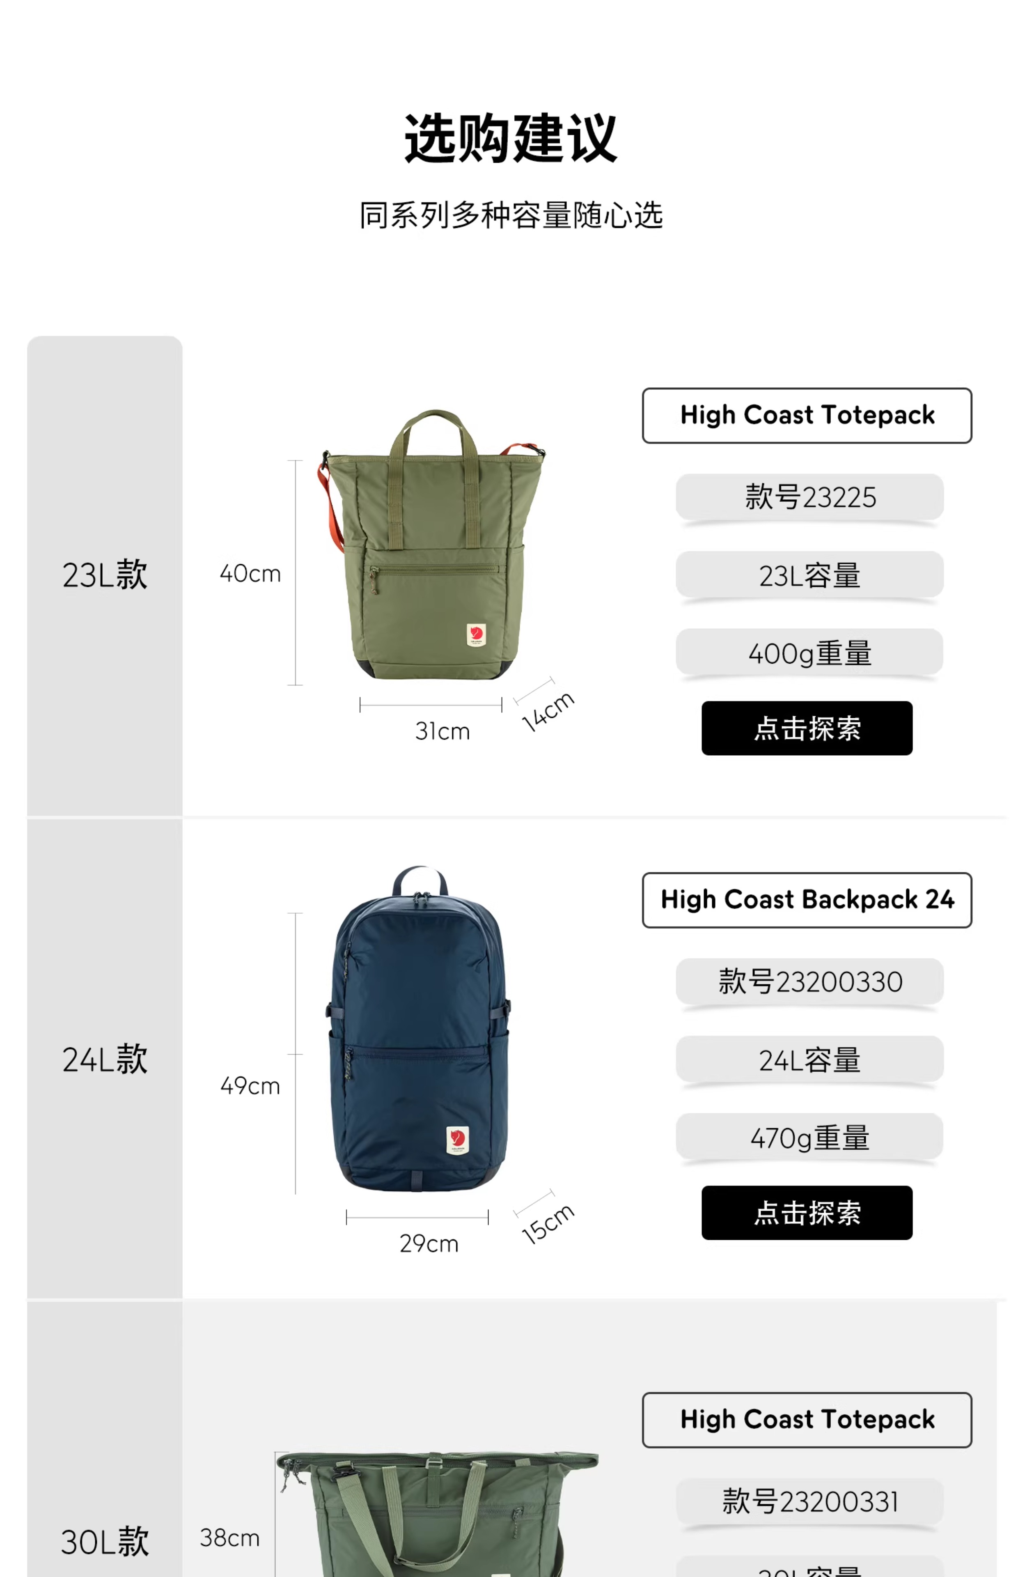Click the 点击探索 button under 470g重量
The image size is (1018, 1577).
(x=807, y=1213)
